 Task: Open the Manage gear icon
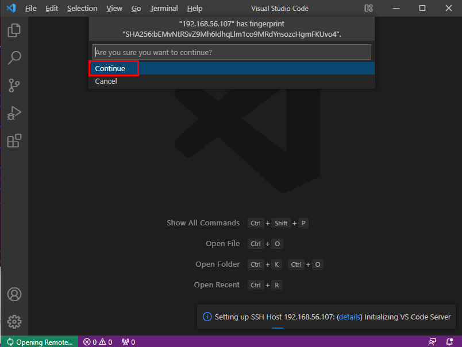[x=14, y=322]
